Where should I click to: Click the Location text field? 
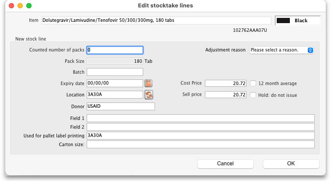point(115,95)
